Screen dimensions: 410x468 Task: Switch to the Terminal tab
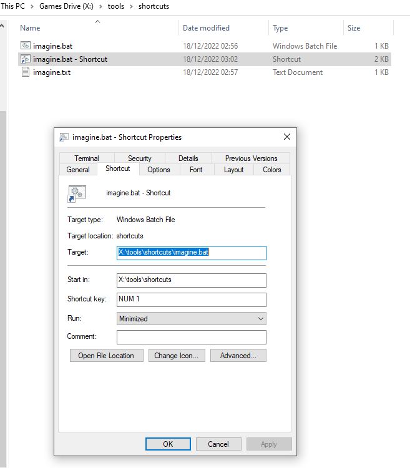[87, 158]
